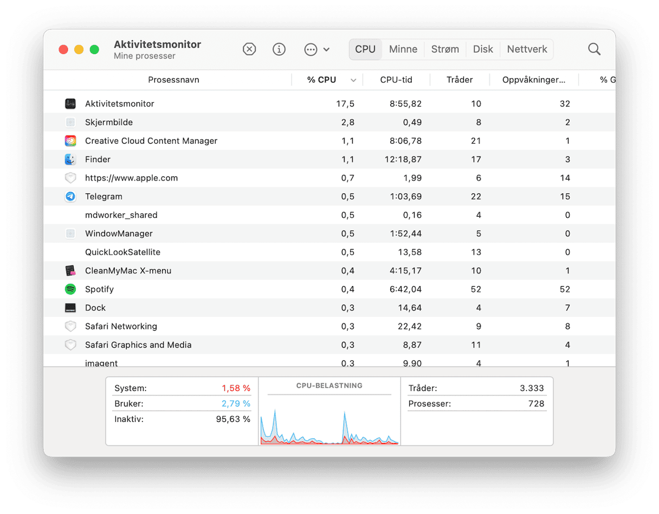Click the System 1,58 % value

(236, 388)
